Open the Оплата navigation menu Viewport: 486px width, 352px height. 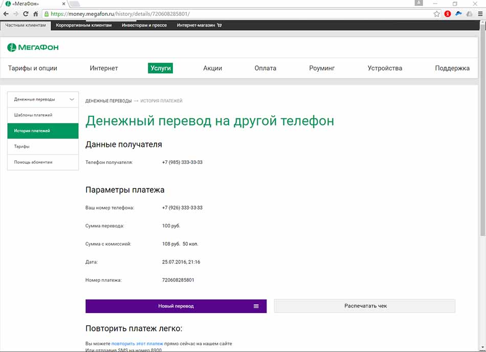266,68
